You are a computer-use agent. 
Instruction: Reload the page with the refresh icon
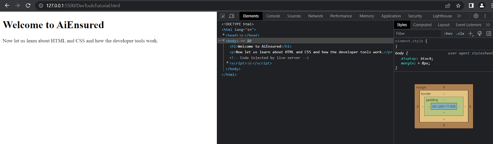[28, 6]
